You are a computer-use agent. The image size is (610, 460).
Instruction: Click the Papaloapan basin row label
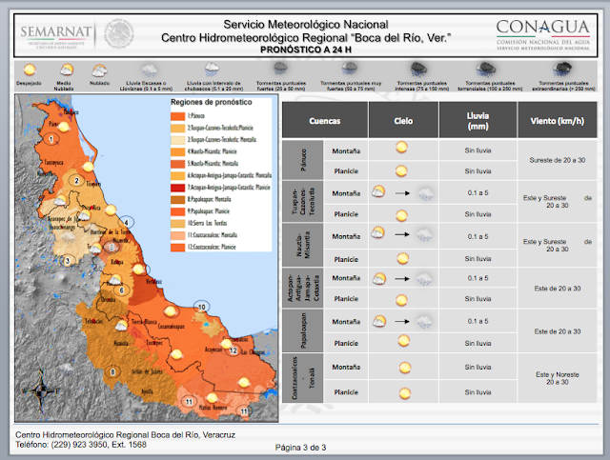303,331
